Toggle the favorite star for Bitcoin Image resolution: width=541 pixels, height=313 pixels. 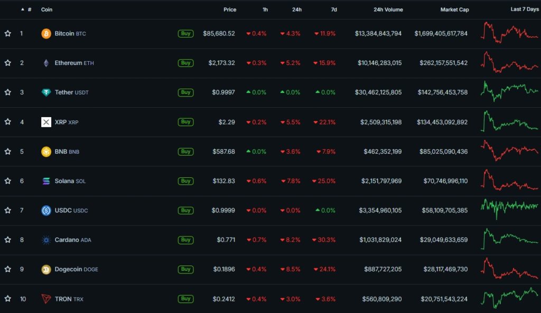(x=7, y=33)
